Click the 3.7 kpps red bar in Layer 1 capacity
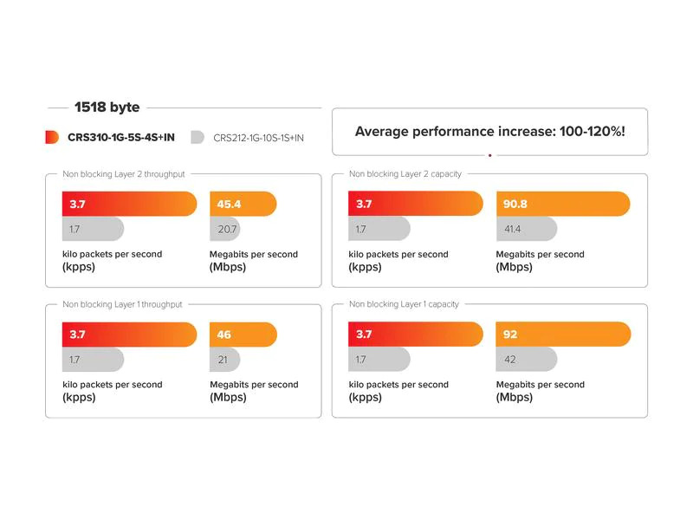693x520 pixels. coord(416,334)
